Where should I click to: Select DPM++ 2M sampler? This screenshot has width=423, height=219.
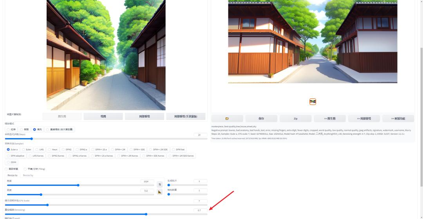pos(118,150)
